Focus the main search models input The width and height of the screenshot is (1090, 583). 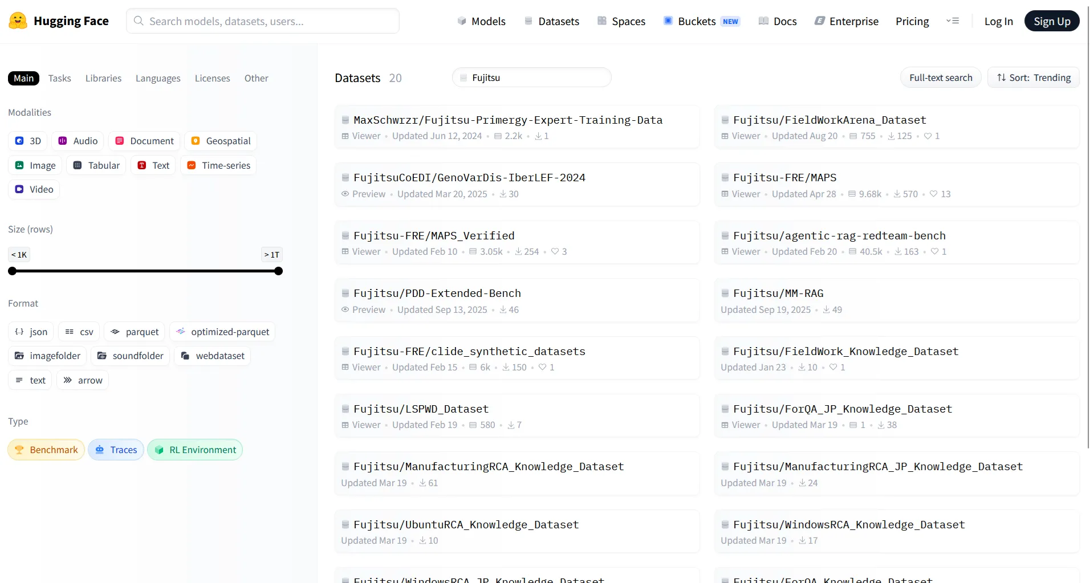coord(263,21)
